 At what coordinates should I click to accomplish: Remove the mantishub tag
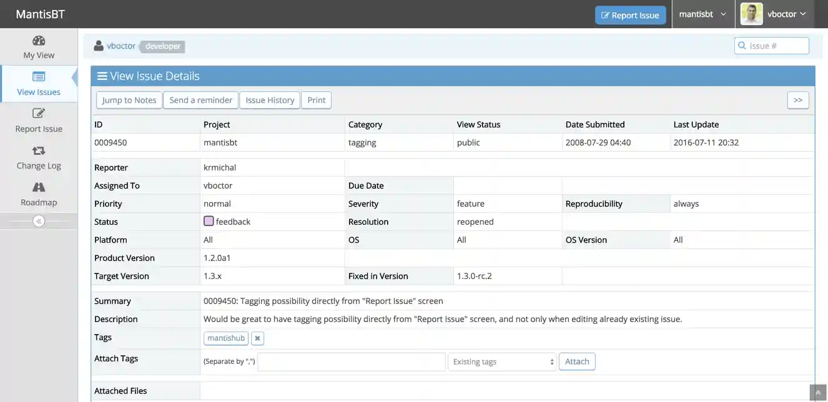(257, 338)
